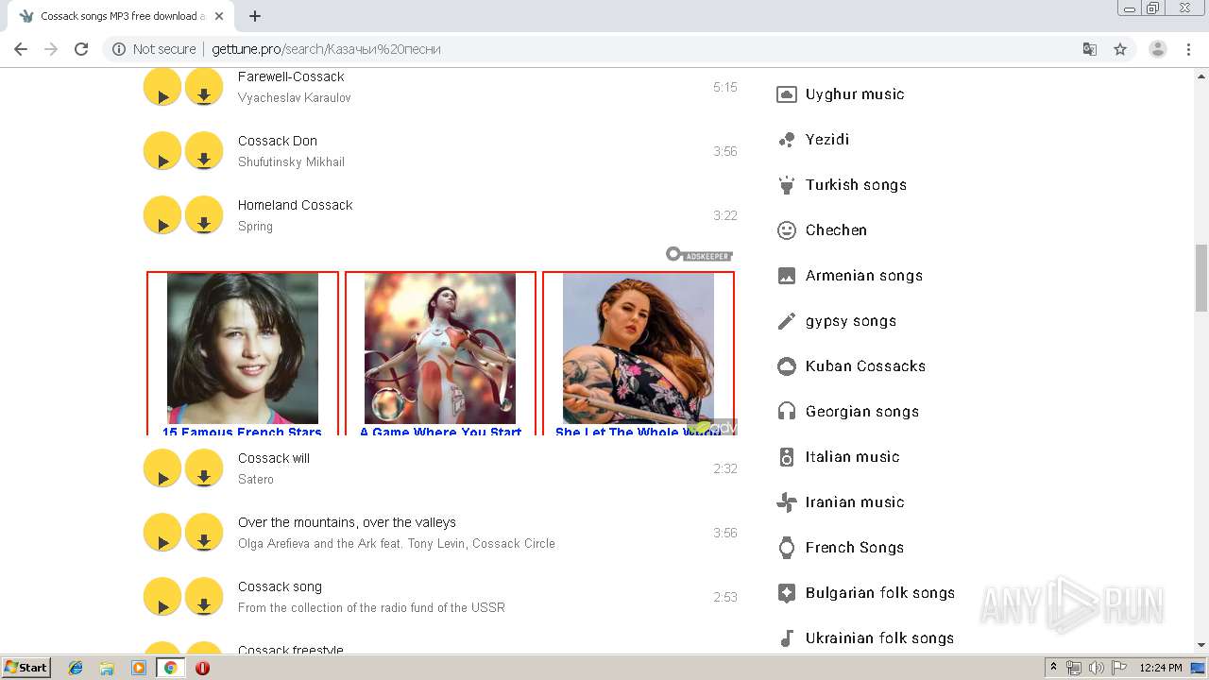The width and height of the screenshot is (1209, 680).
Task: Download Cossack Don by Shufutinsky Mikhail
Action: 204,151
